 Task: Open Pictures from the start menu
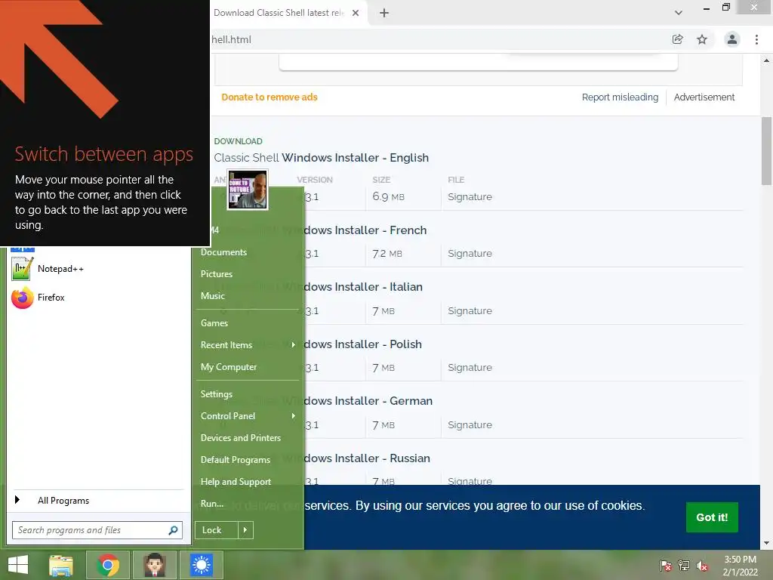click(217, 273)
